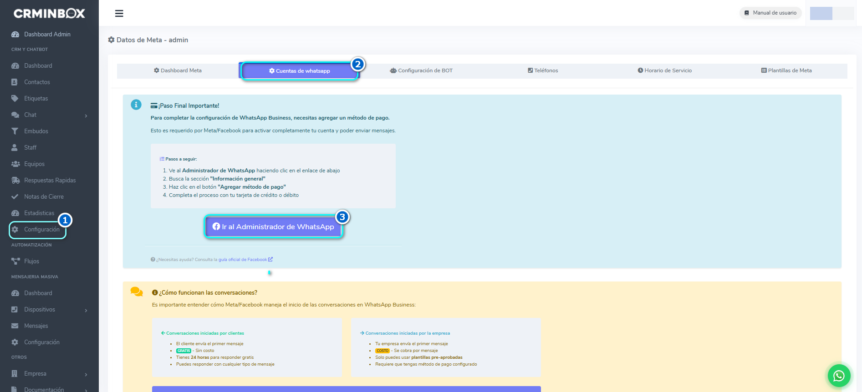
Task: Click the Respuestas Rapidas icon
Action: (x=15, y=180)
